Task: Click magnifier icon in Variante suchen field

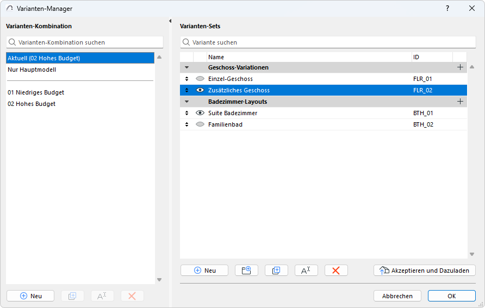Action: click(x=186, y=42)
